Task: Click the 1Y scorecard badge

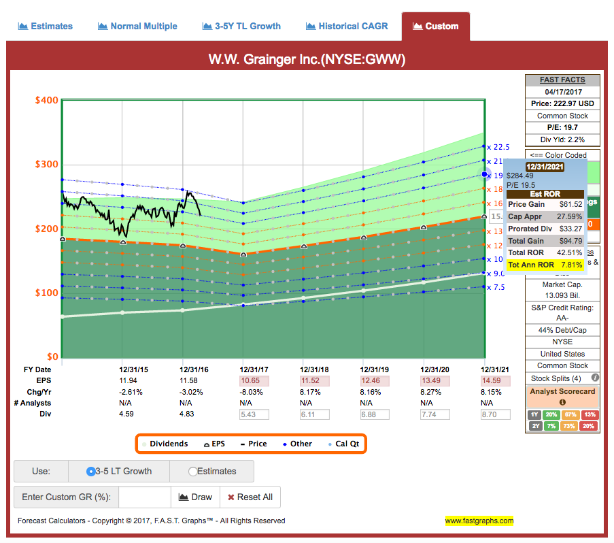Action: tap(534, 414)
